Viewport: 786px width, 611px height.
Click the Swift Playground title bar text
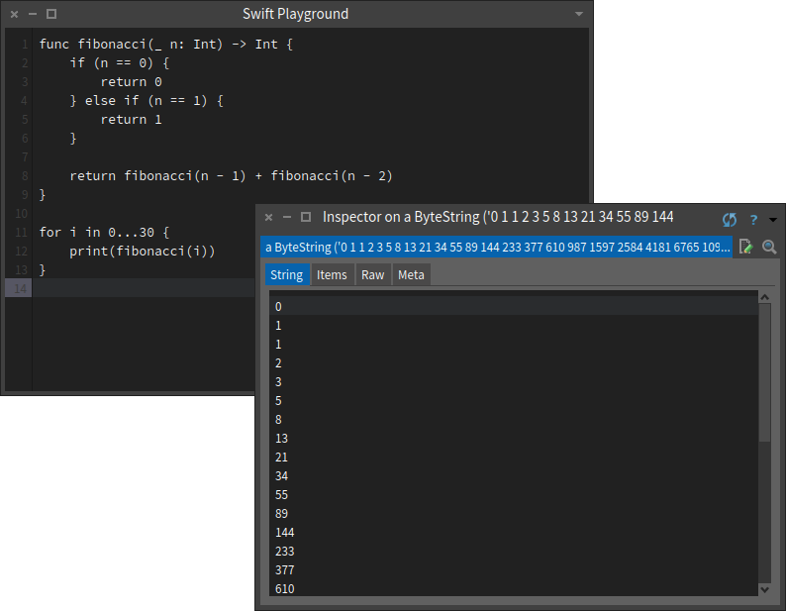point(295,14)
